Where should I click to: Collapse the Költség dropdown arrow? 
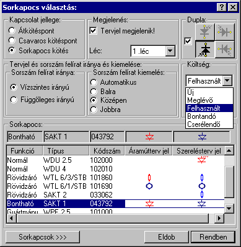227,80
